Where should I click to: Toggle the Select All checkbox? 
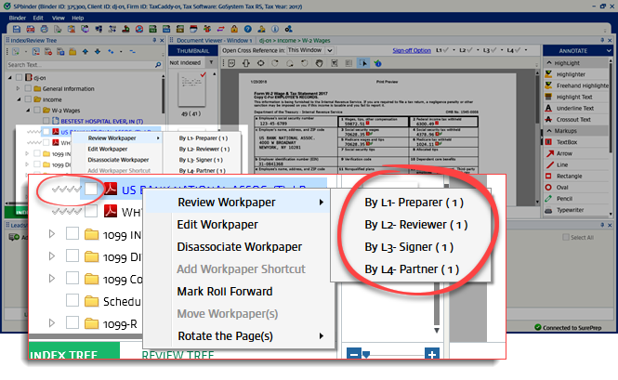[x=566, y=237]
